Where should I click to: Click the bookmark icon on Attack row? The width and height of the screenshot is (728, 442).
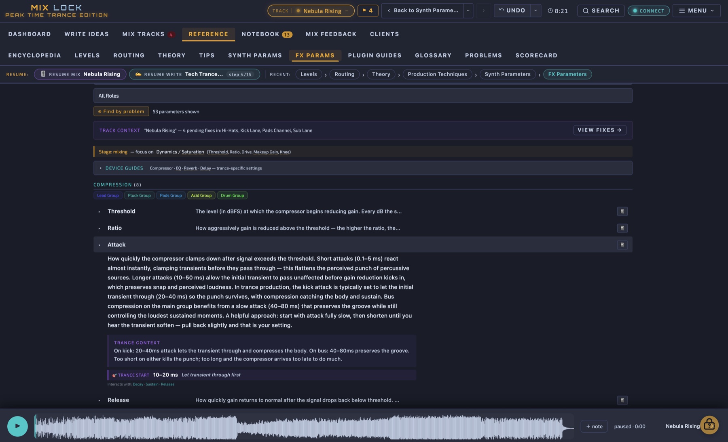[622, 245]
